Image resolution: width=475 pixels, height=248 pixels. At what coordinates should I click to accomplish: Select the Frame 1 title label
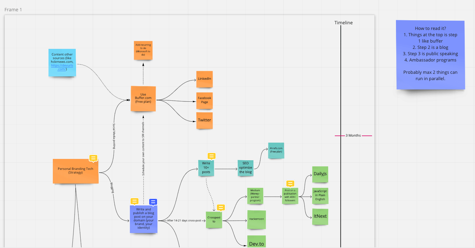pyautogui.click(x=13, y=10)
